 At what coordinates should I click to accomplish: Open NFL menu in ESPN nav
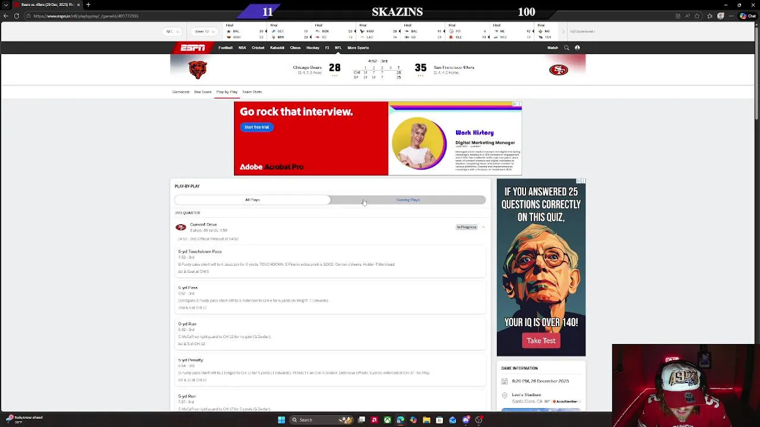tap(338, 47)
